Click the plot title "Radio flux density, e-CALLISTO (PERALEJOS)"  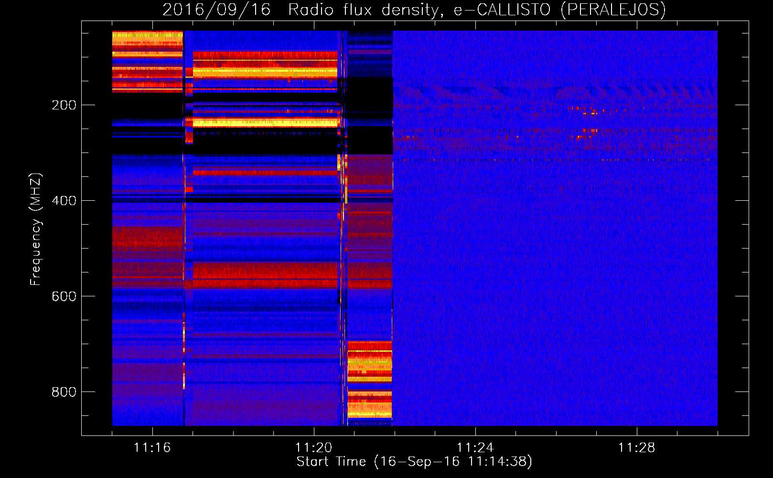[x=477, y=10]
